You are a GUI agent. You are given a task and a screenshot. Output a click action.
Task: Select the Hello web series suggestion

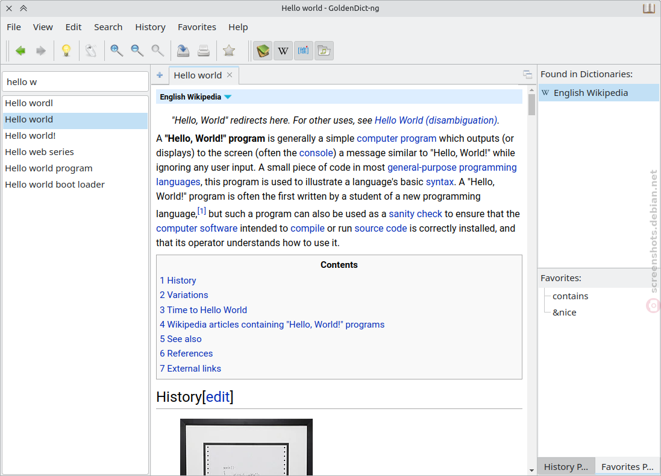pos(75,152)
